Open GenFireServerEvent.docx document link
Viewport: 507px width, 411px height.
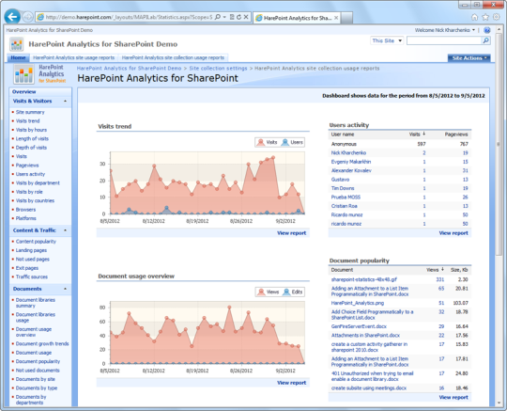point(359,326)
